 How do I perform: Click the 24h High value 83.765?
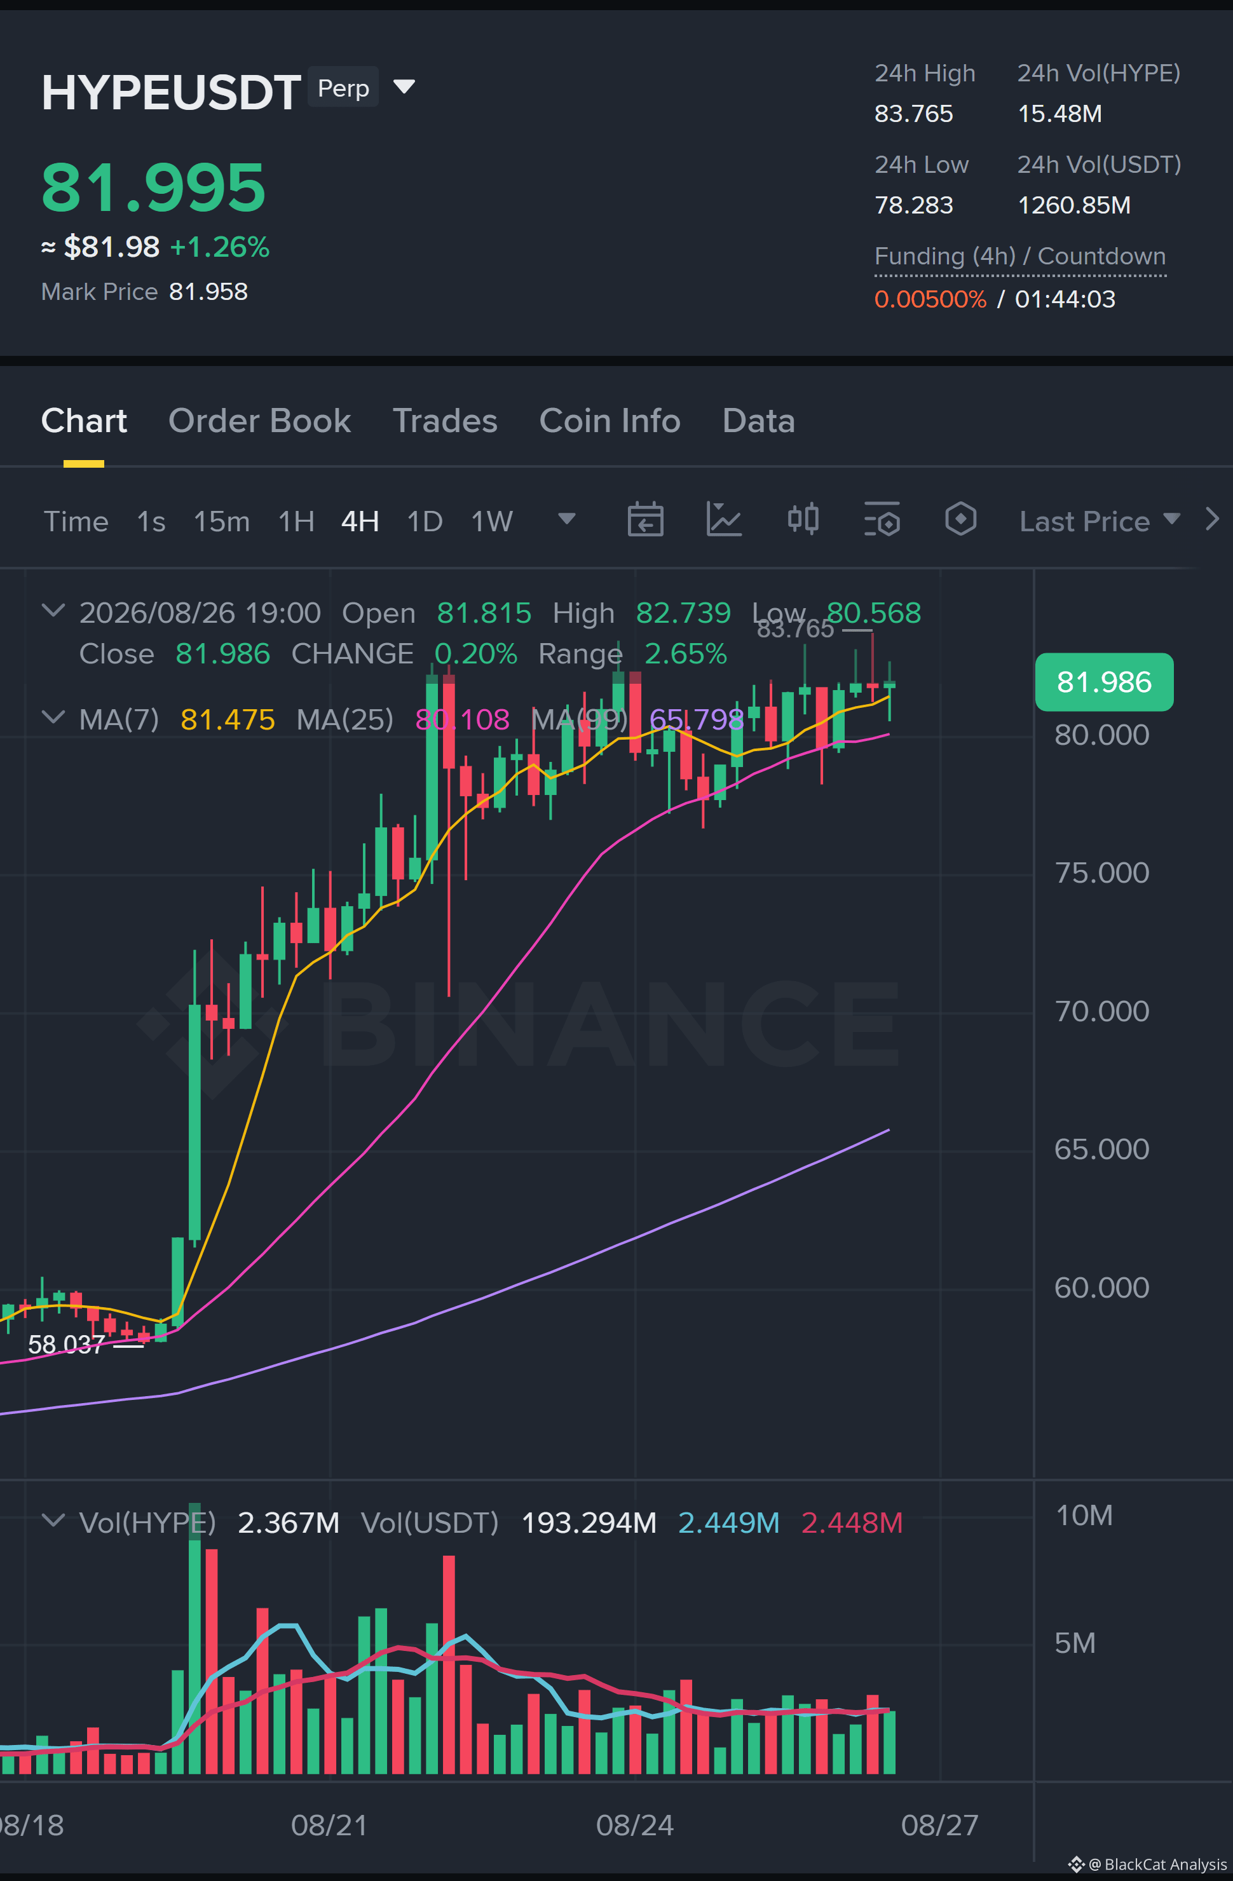[914, 114]
